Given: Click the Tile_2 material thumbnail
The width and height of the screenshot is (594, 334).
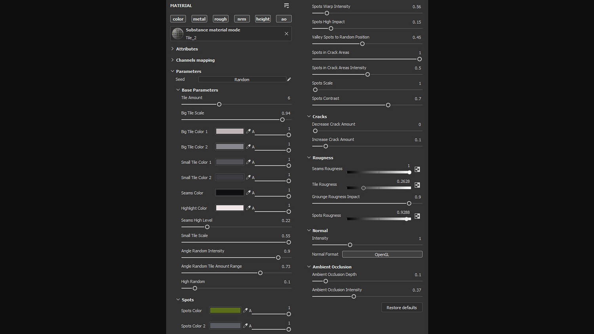Looking at the screenshot, I should tap(178, 34).
